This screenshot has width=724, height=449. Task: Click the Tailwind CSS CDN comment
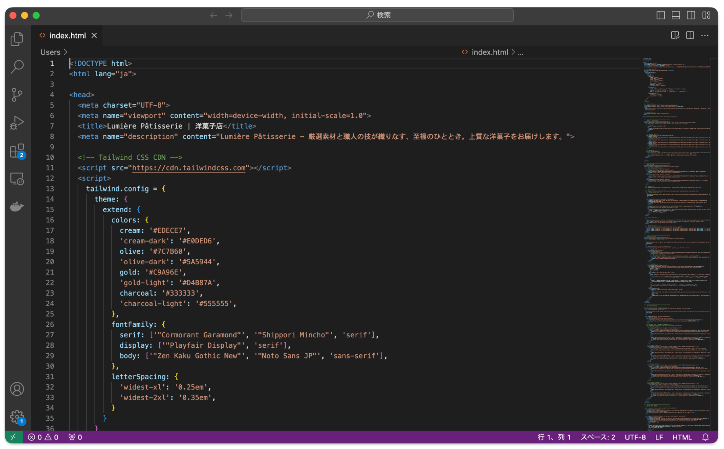(130, 157)
